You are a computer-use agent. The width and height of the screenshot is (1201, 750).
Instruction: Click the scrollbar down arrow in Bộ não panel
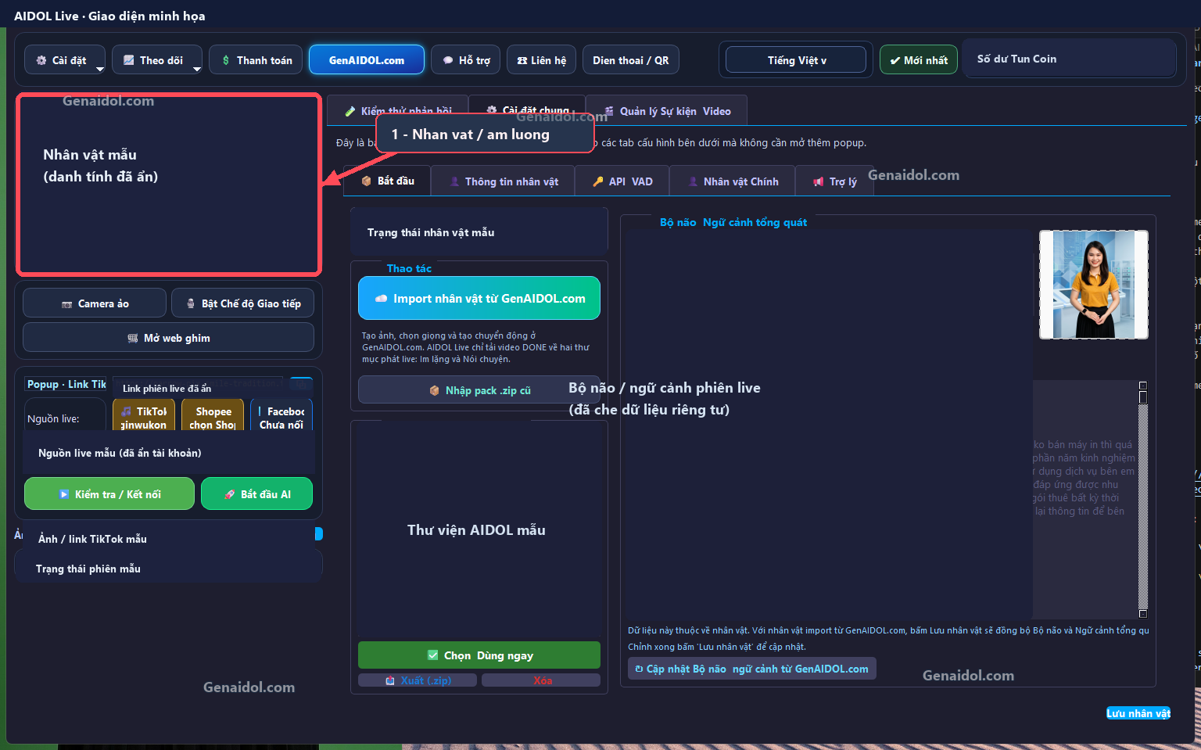(1142, 614)
